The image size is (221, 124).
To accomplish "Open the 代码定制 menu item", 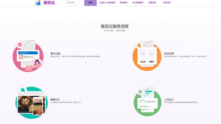I will click(x=166, y=3).
